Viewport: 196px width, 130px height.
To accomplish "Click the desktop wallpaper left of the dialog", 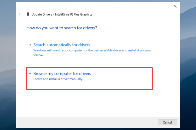I will (8, 65).
